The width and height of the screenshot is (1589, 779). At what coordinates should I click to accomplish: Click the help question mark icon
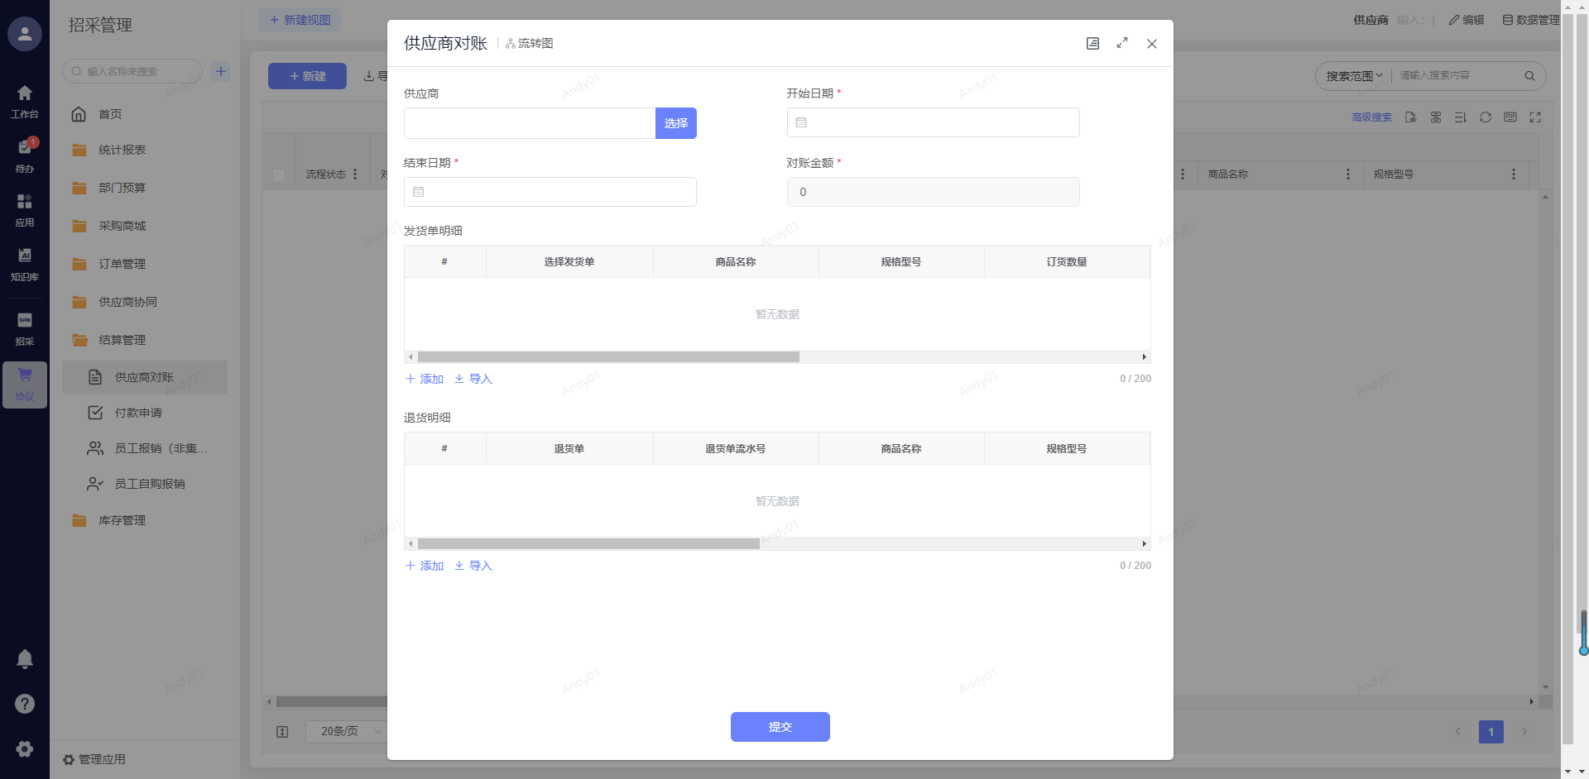point(25,704)
